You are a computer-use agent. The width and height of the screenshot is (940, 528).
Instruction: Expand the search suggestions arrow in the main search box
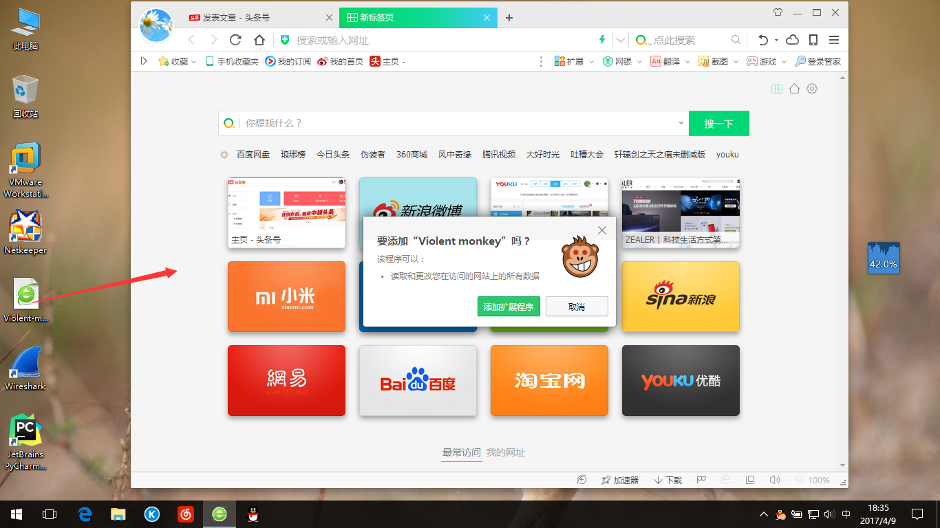681,123
